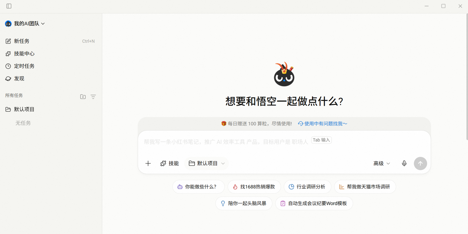
Task: Click the 你能做些什么 suggestion chip
Action: click(x=198, y=187)
